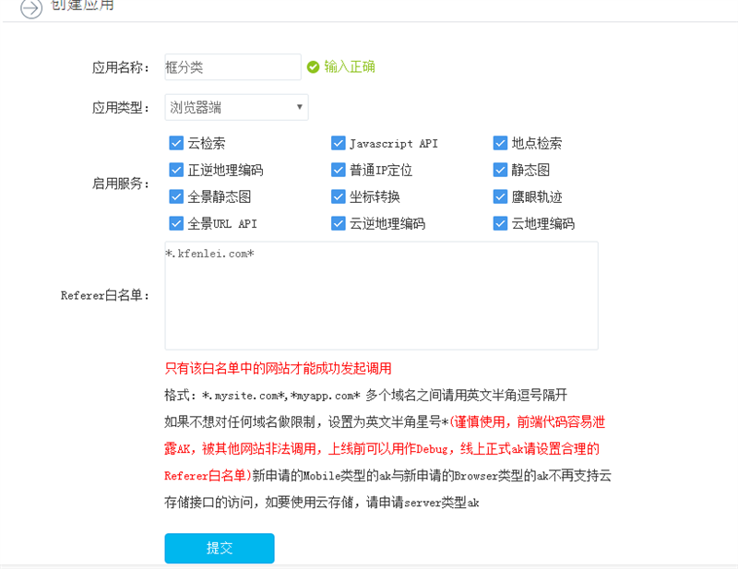
Task: Toggle the 全景静态图 checkbox
Action: pos(176,196)
